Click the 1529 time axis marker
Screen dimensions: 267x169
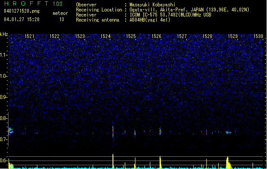[x=233, y=36]
